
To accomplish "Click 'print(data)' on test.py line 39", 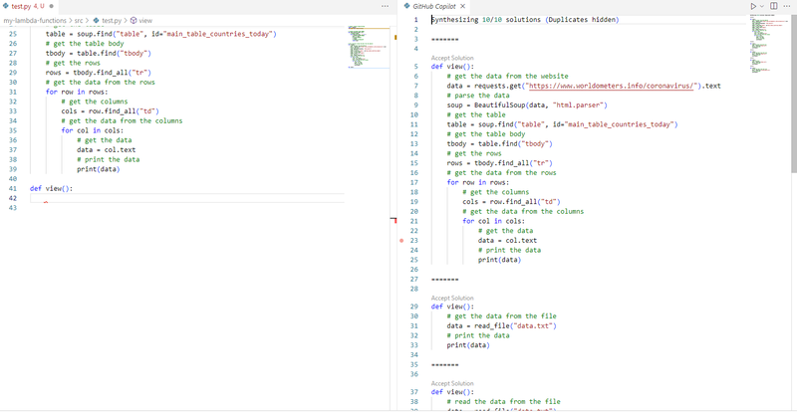I will (98, 170).
